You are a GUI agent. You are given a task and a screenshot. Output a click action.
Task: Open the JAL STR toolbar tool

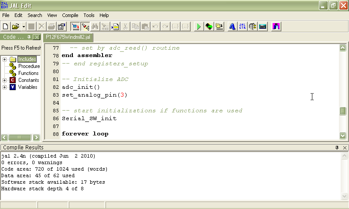coord(243,27)
